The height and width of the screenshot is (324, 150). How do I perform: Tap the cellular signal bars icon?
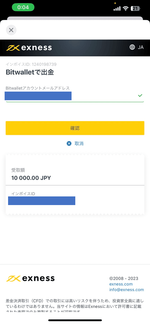click(x=117, y=8)
